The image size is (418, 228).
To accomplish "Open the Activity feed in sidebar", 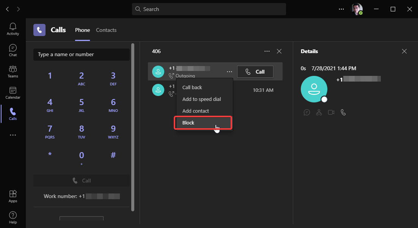I will coord(13,29).
